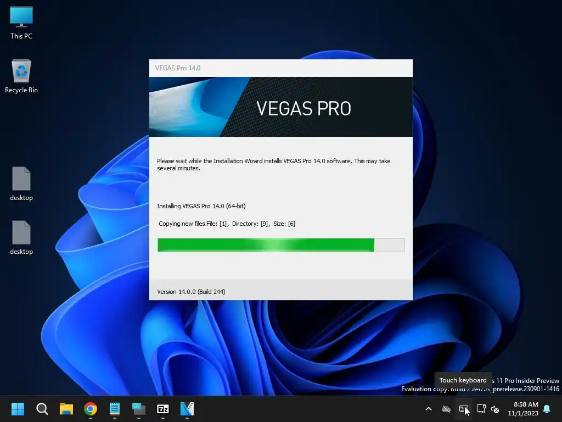Show hidden system tray icons
Image resolution: width=562 pixels, height=422 pixels.
[428, 409]
